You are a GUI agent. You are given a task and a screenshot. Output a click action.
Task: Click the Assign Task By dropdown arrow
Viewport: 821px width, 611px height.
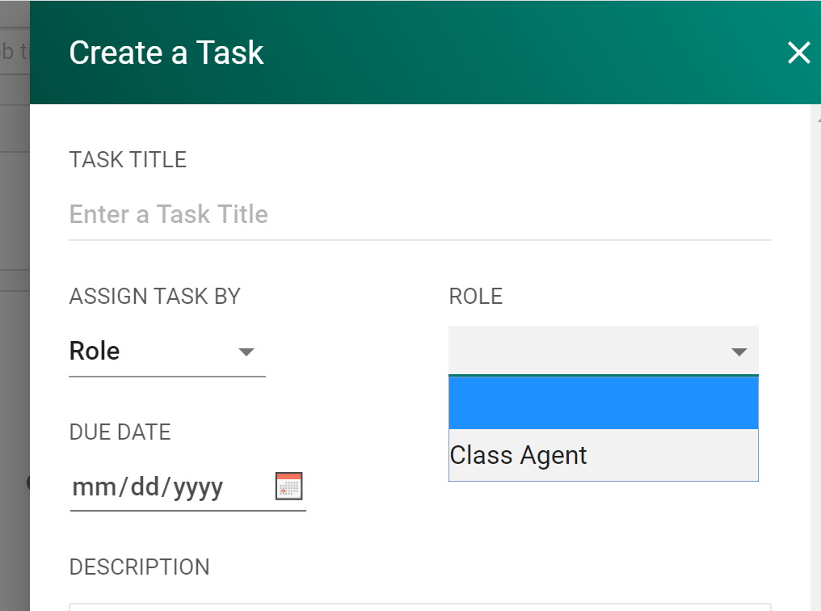pyautogui.click(x=246, y=352)
